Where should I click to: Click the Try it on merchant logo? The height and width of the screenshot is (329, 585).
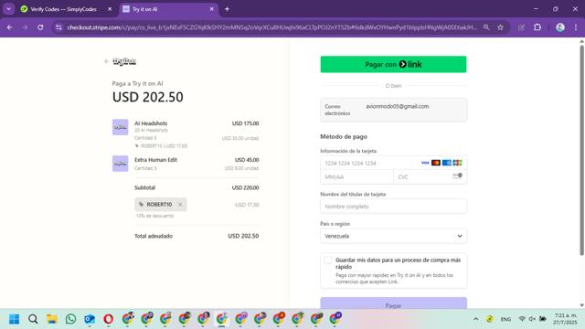124,61
